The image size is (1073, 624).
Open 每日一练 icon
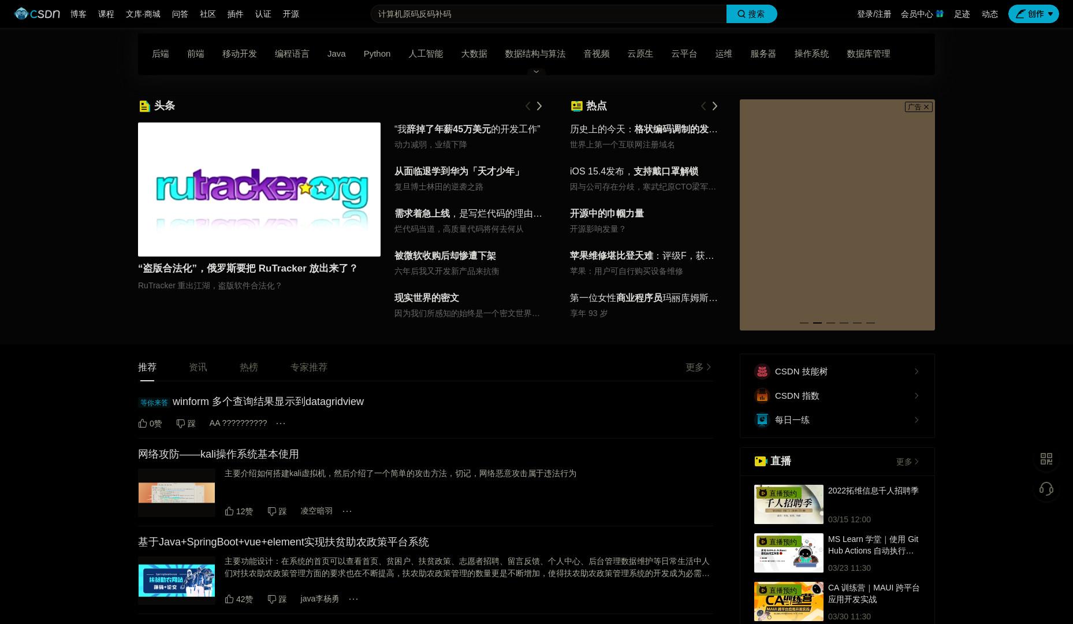[762, 420]
